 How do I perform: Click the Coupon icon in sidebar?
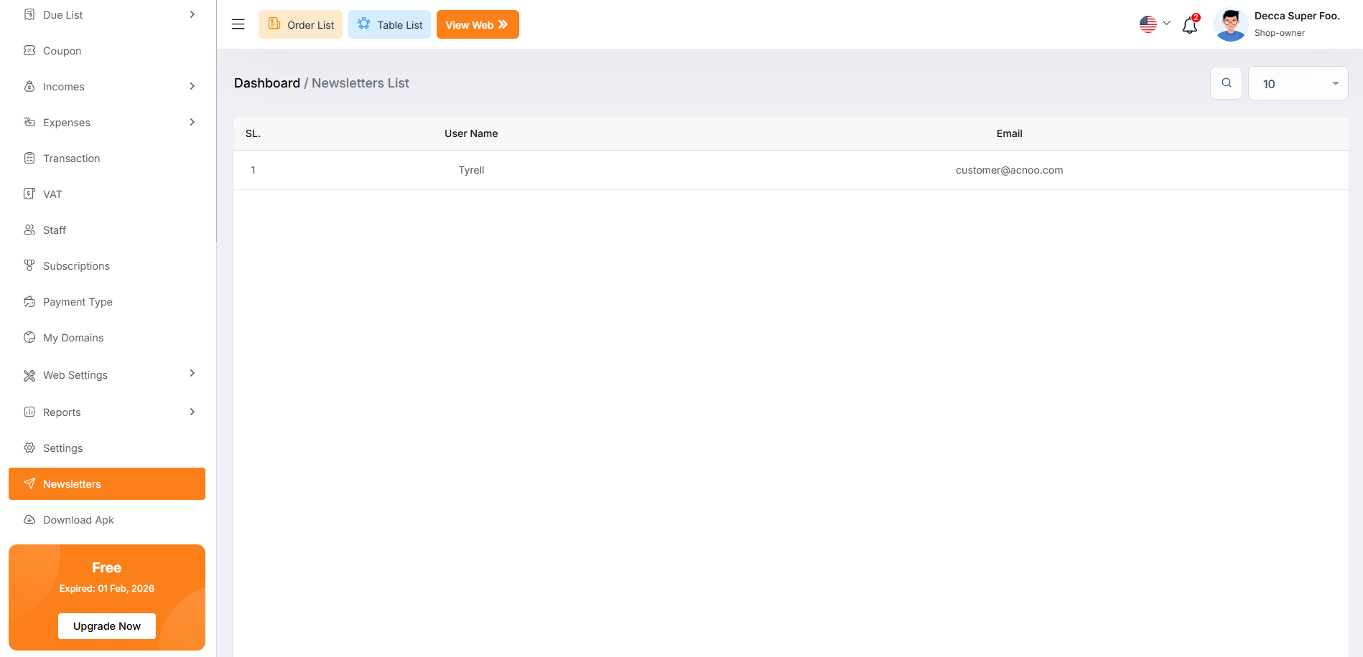point(29,50)
